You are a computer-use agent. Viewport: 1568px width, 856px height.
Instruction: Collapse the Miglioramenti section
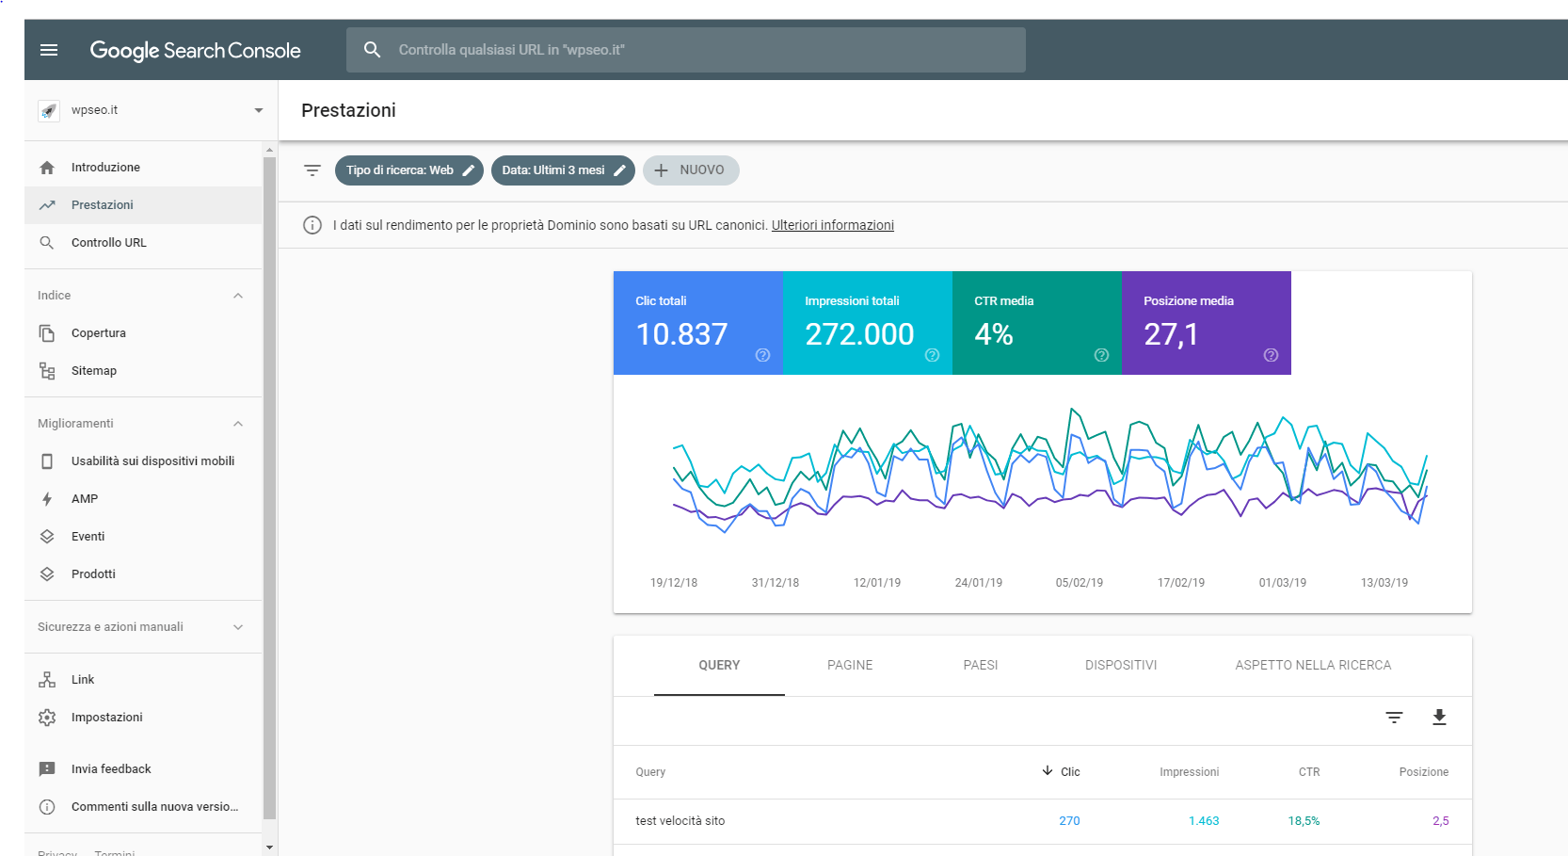click(x=238, y=423)
